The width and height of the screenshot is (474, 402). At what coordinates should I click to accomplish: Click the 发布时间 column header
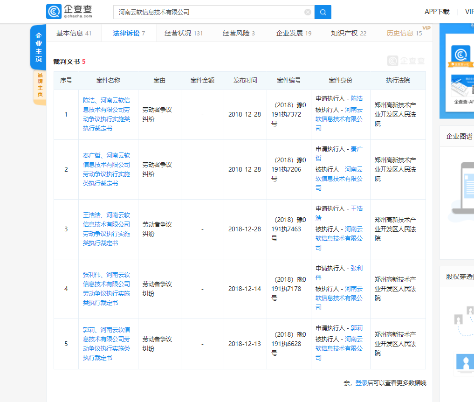coord(245,81)
